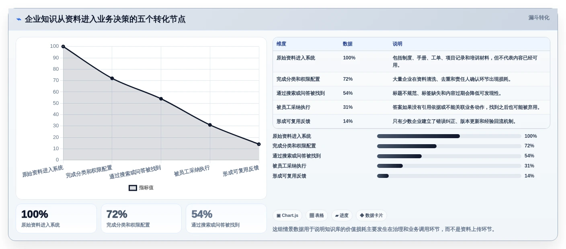Screen dimensions: 566x249
Task: Click the 被员工采纳执行 31% progress bar
Action: pyautogui.click(x=449, y=166)
